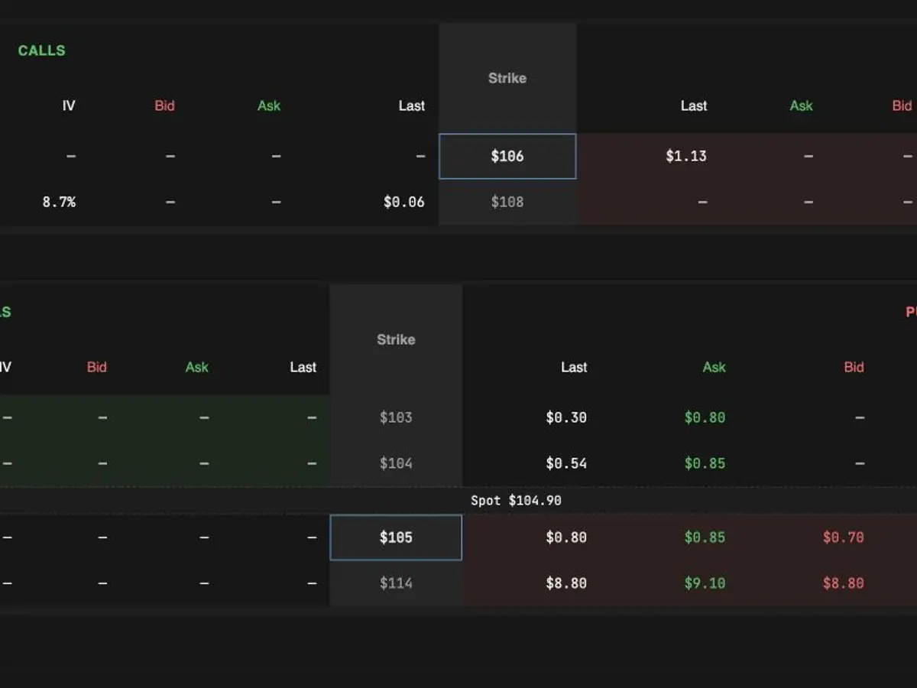
Task: Click lower table puts Ask column header
Action: (x=714, y=367)
